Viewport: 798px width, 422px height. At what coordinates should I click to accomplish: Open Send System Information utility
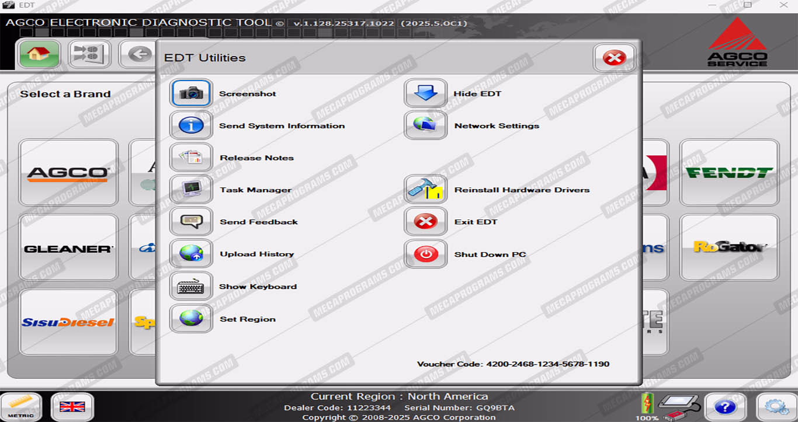(191, 125)
